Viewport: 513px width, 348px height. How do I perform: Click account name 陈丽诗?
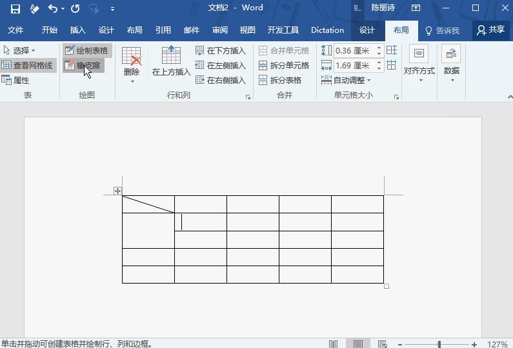[383, 8]
